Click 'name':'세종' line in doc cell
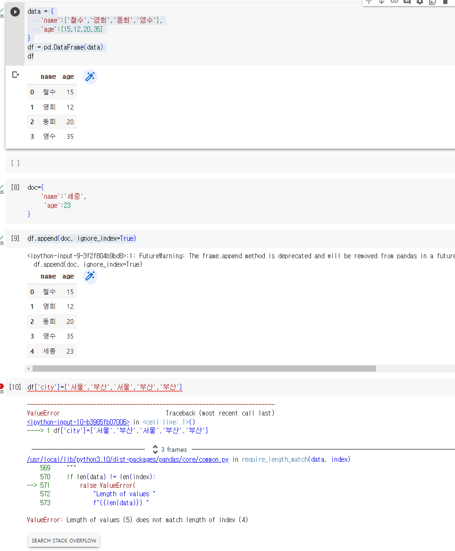This screenshot has height=551, width=455. click(64, 196)
